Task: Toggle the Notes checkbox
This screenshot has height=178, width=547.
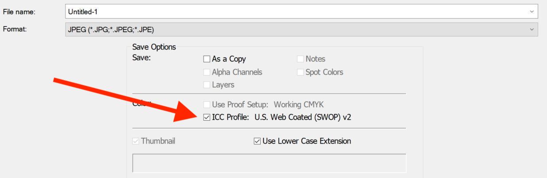Action: pos(300,59)
